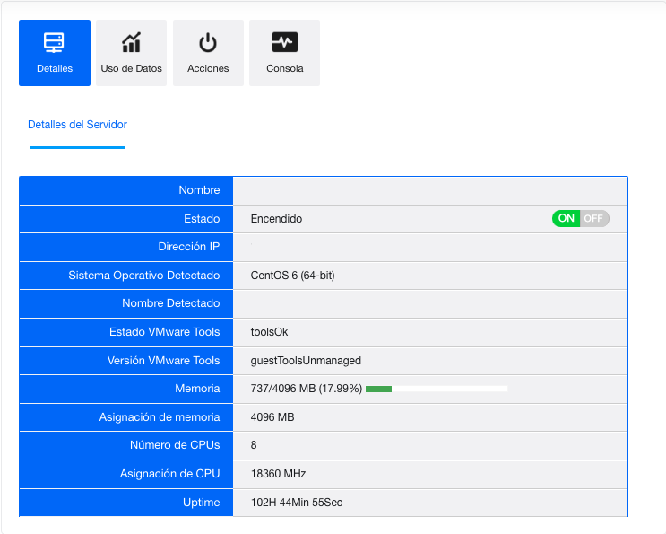666x534 pixels.
Task: Open the Detalles server icon tab
Action: click(x=55, y=42)
